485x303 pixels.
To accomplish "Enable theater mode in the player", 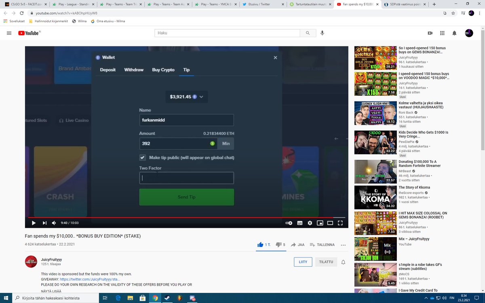I will (x=330, y=223).
